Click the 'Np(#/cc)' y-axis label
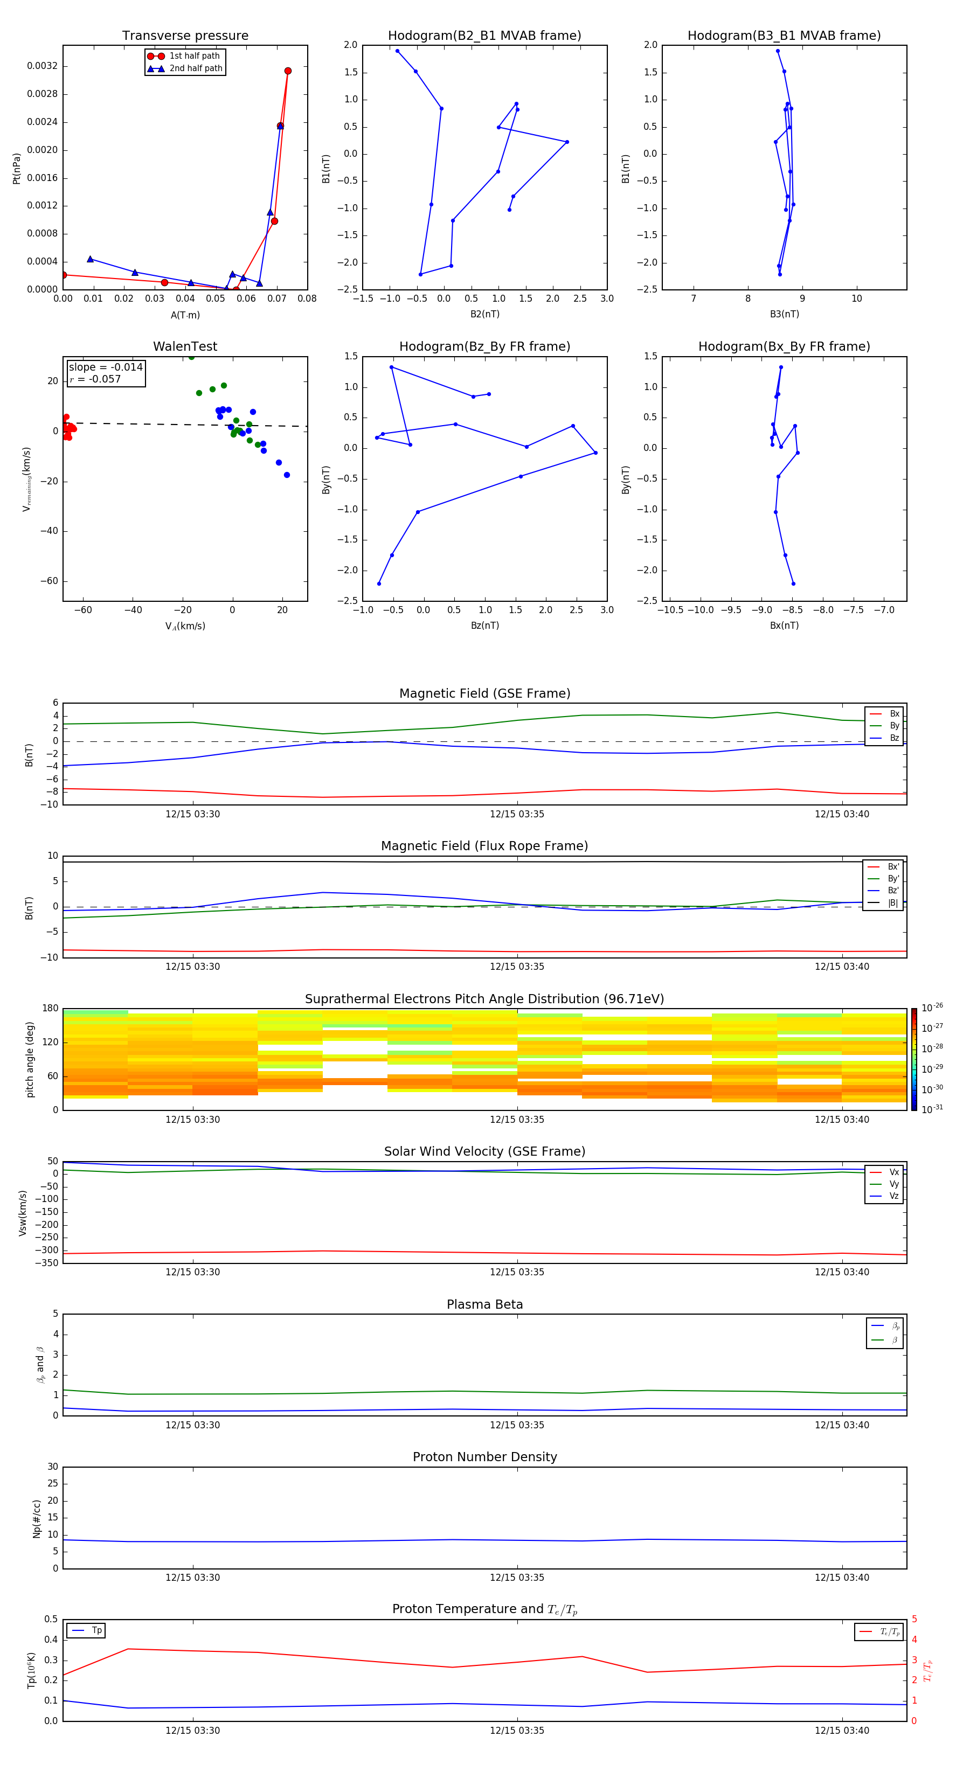This screenshot has height=1778, width=970. click(37, 1518)
